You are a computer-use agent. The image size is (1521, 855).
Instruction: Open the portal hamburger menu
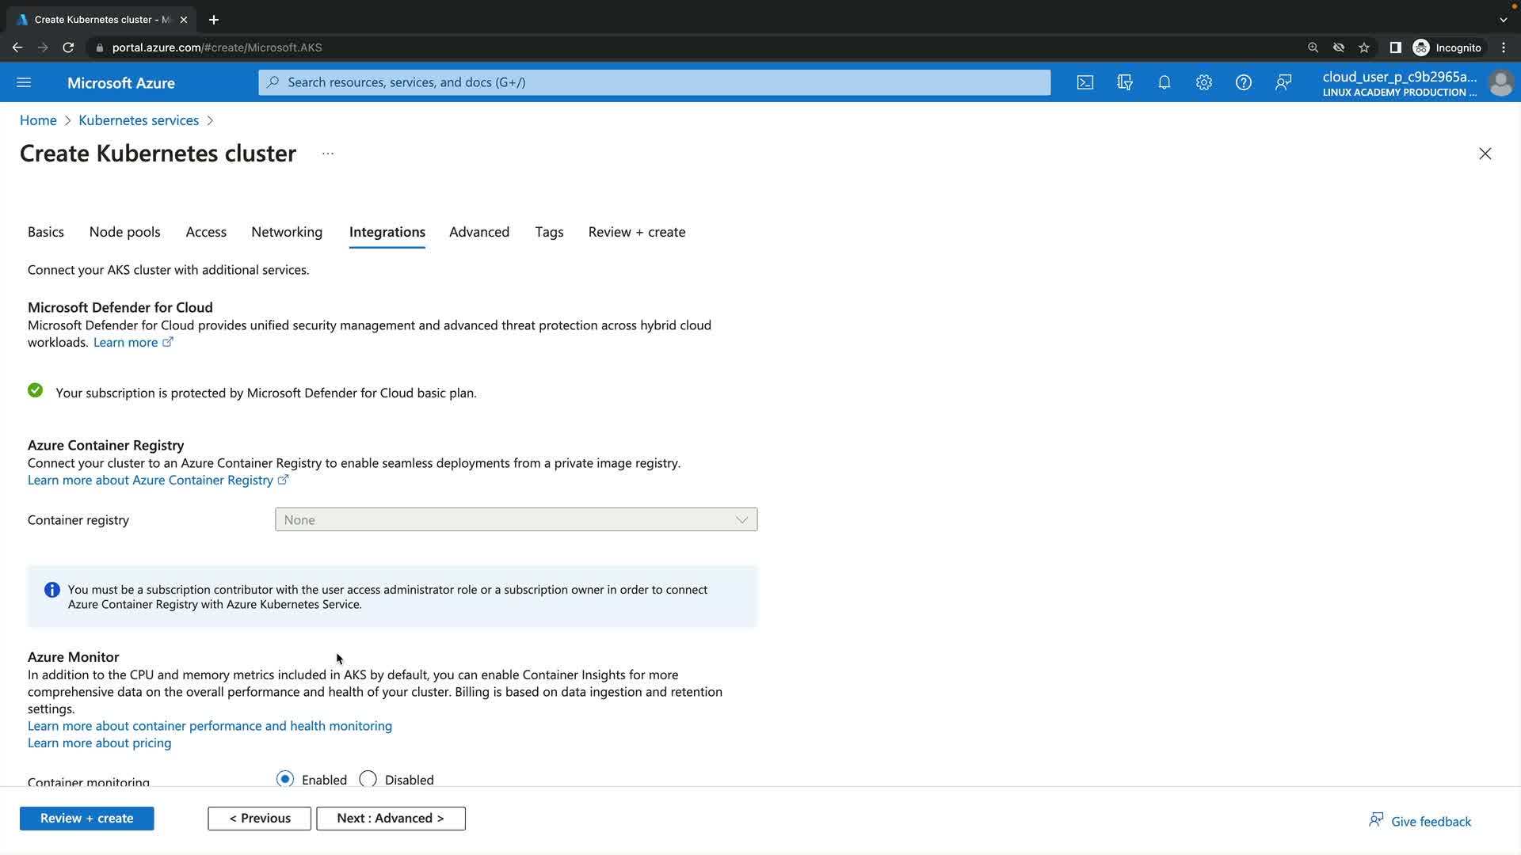point(24,82)
